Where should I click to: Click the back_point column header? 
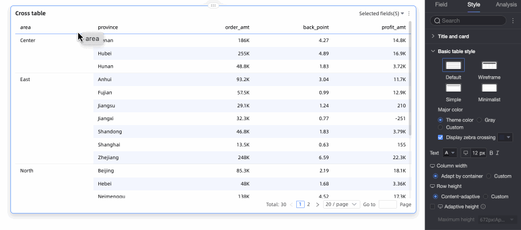point(316,27)
